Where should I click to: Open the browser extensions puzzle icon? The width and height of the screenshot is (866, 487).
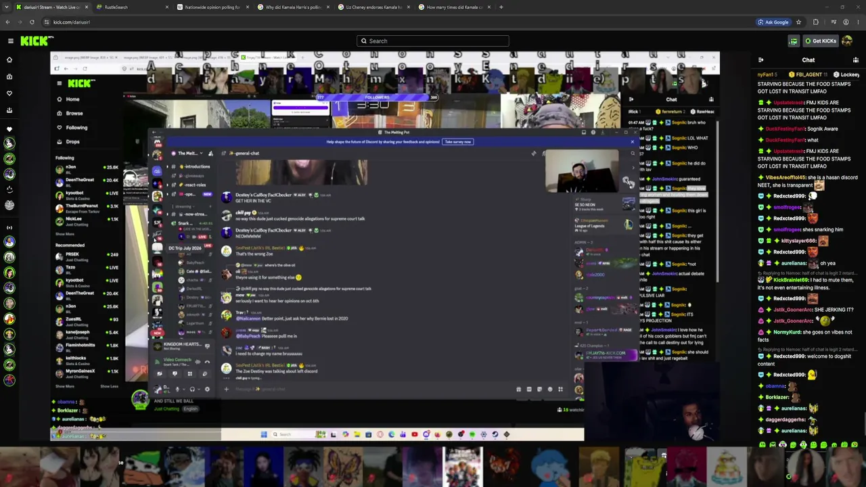(816, 22)
